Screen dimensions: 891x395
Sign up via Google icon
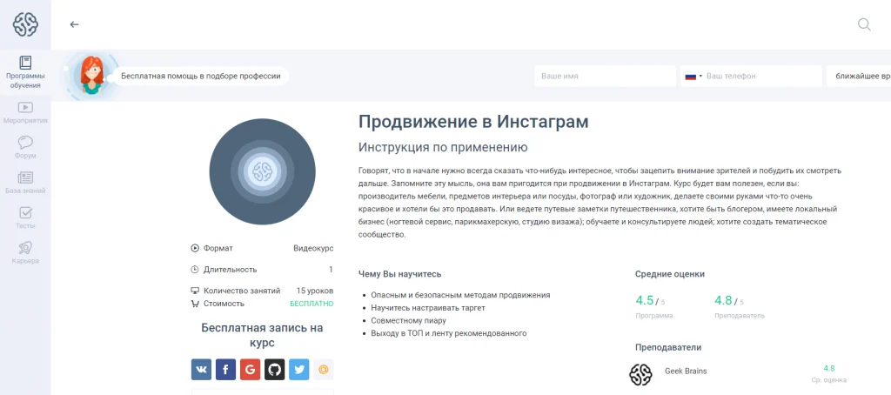[x=250, y=370]
